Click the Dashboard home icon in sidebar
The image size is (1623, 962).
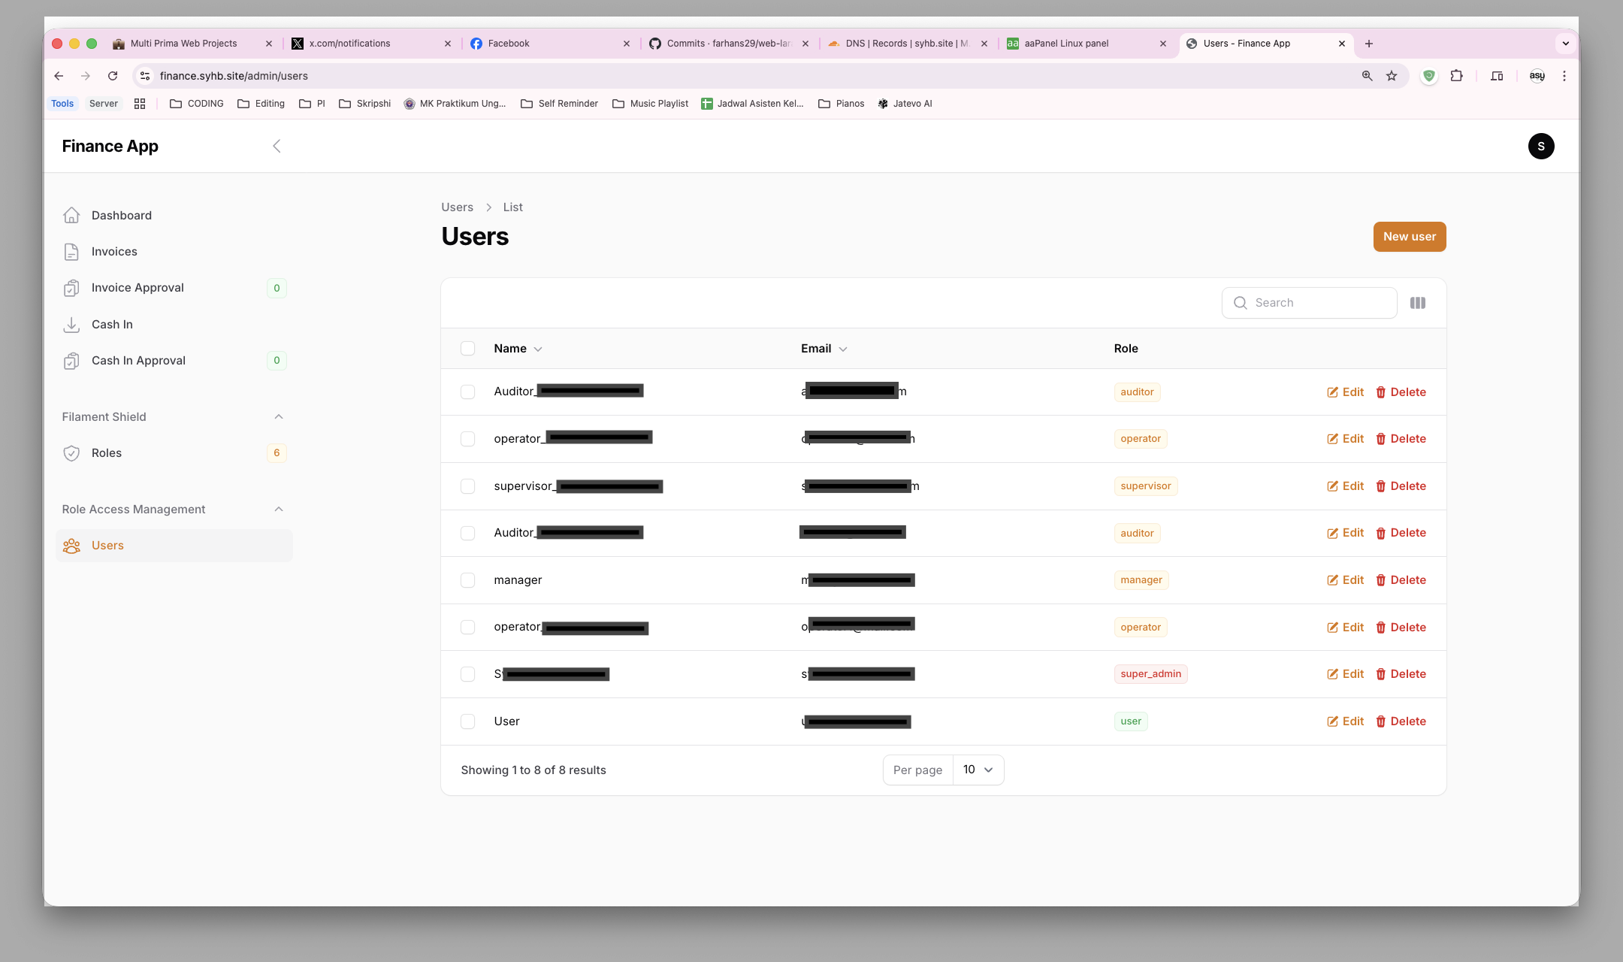71,216
